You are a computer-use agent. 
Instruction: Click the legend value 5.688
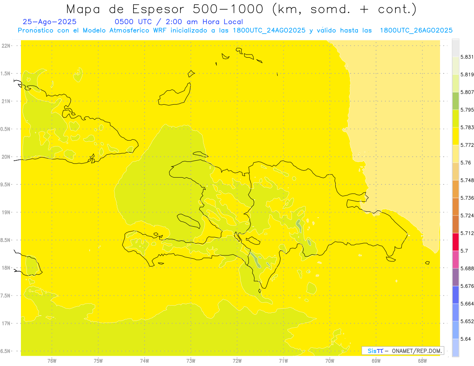467,268
